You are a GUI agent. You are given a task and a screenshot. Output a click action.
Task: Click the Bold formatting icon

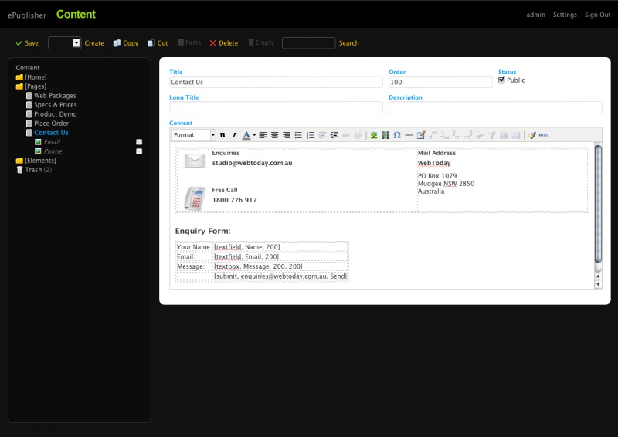(x=223, y=135)
